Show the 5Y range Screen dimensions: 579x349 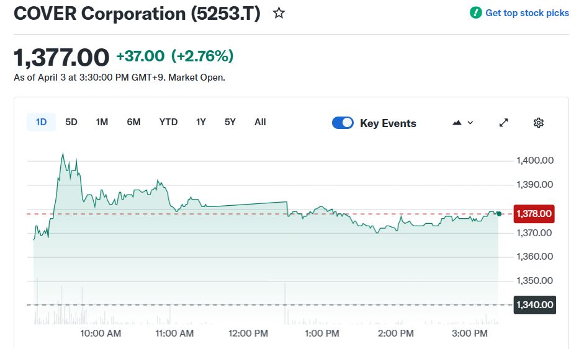[x=230, y=122]
